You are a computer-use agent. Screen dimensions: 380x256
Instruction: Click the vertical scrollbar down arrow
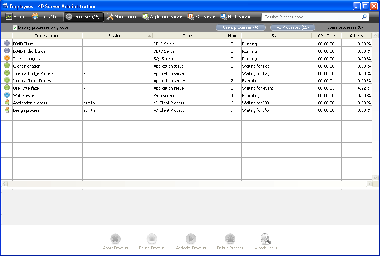[375, 178]
